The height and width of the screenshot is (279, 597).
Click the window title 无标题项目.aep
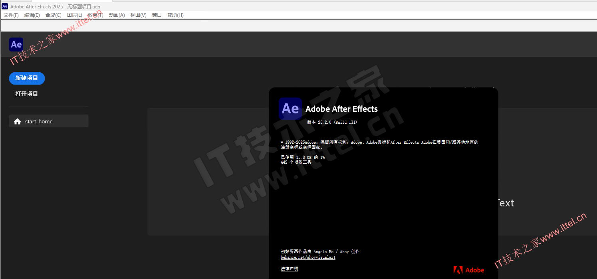tap(84, 7)
